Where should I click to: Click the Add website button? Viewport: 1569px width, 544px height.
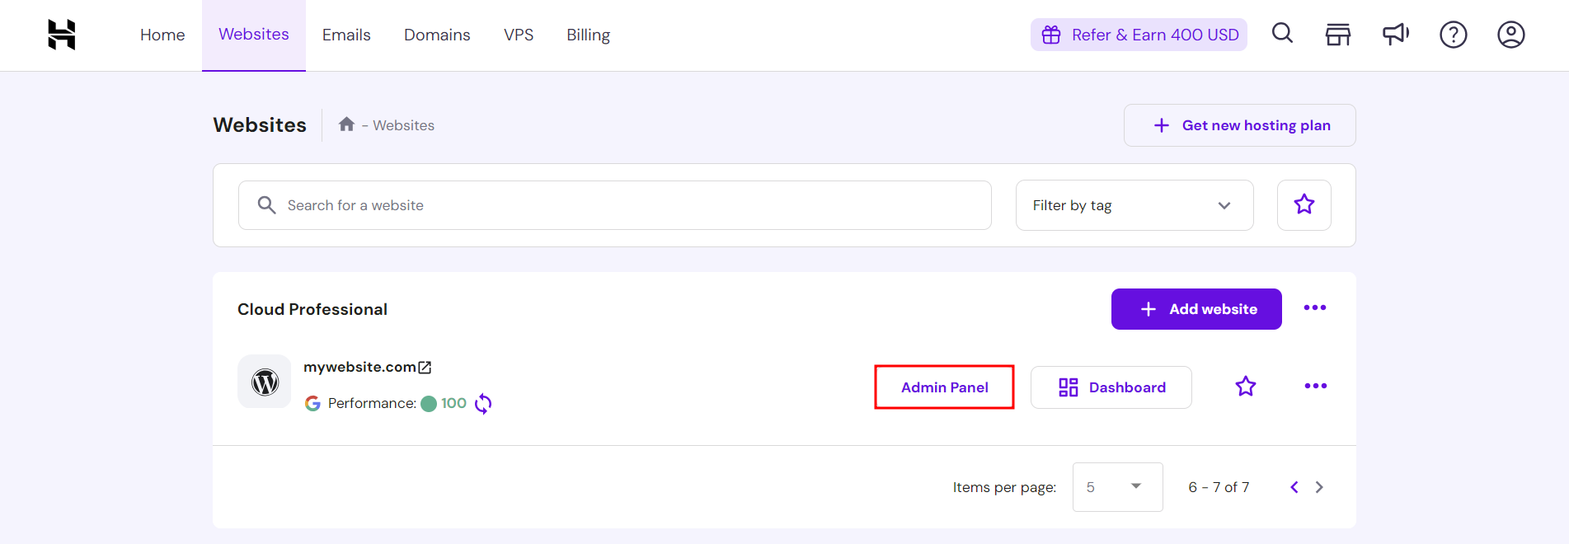(x=1196, y=309)
